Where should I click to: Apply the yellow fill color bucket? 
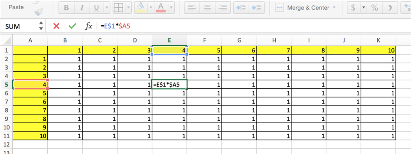coord(141,8)
